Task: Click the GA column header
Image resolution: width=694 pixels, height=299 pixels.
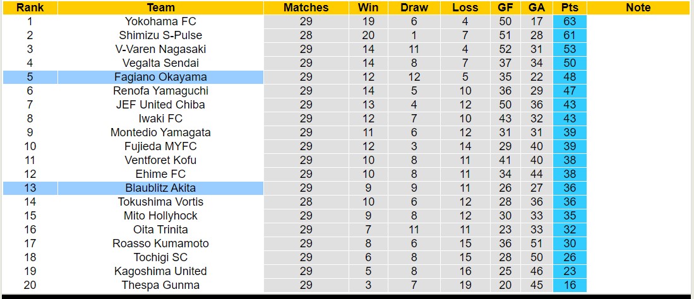Action: click(537, 8)
